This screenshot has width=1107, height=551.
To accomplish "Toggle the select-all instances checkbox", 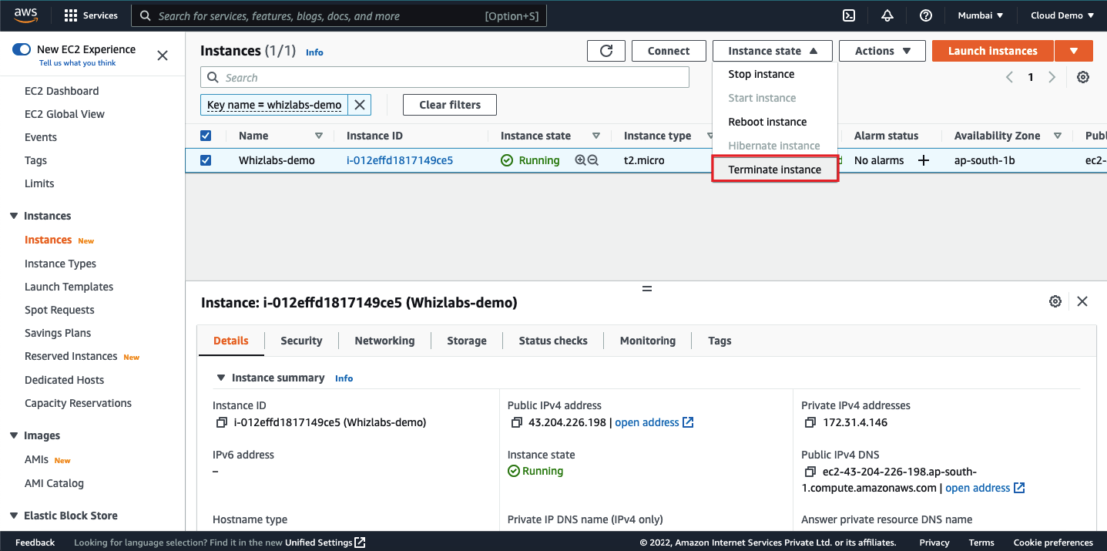I will tap(206, 136).
